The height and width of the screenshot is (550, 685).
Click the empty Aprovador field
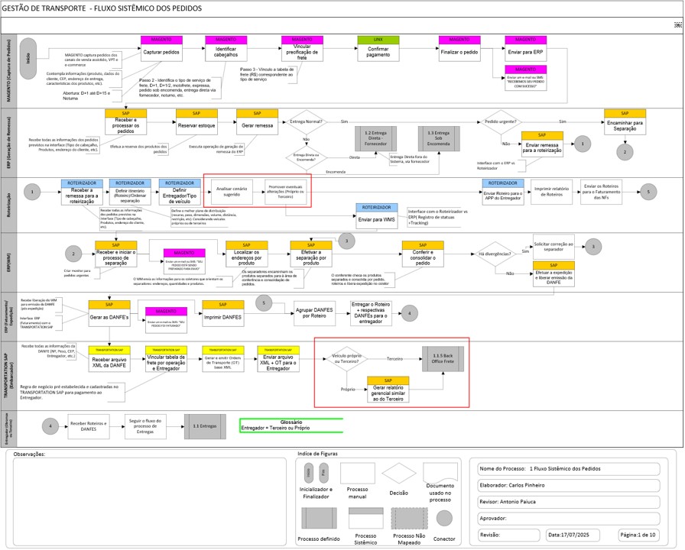(x=568, y=519)
